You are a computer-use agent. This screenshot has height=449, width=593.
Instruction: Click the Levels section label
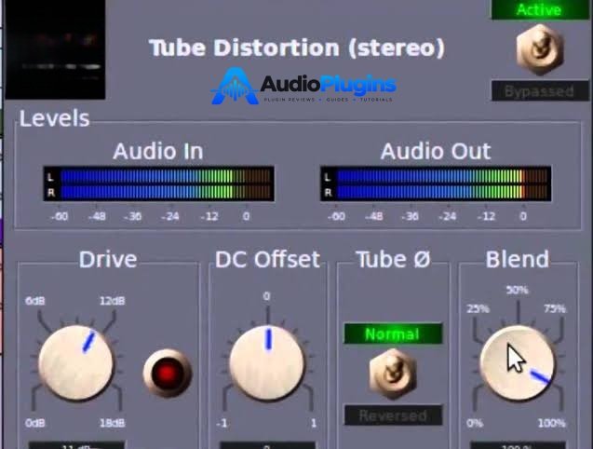(54, 118)
